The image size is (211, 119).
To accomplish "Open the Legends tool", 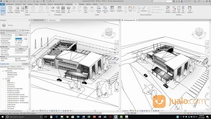I will click(112, 9).
